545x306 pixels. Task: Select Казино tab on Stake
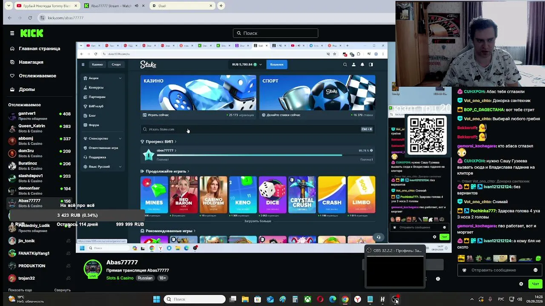click(x=98, y=65)
